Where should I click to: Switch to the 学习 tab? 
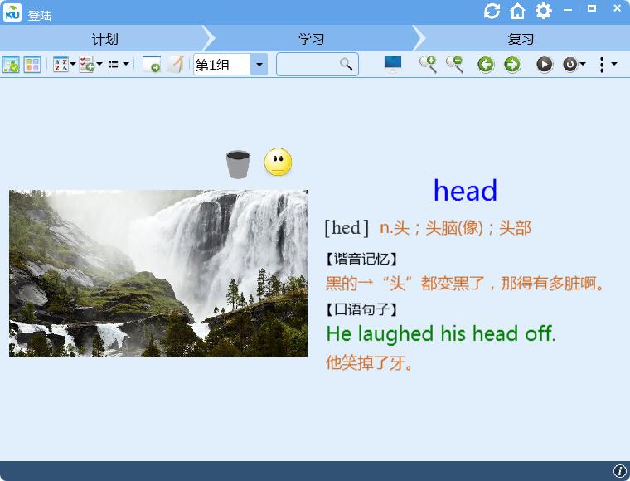312,39
